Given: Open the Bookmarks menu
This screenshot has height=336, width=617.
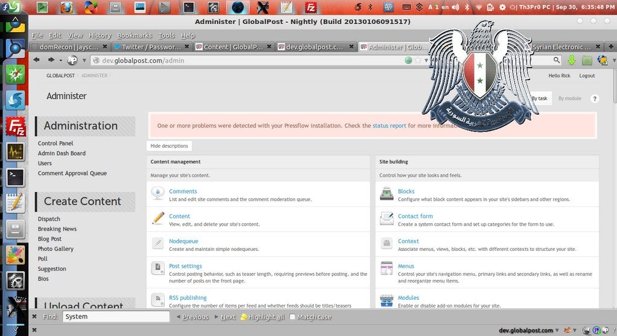Looking at the screenshot, I should click(134, 35).
